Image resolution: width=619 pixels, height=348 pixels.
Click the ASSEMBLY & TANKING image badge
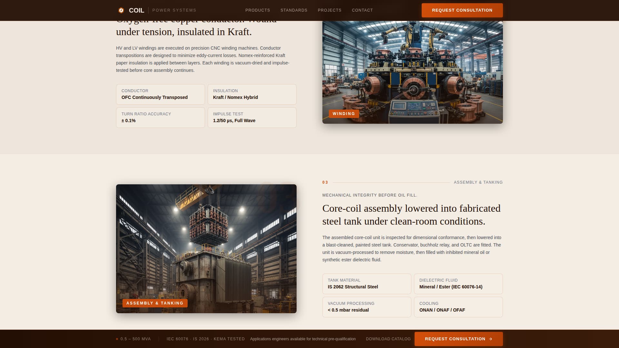pyautogui.click(x=155, y=303)
